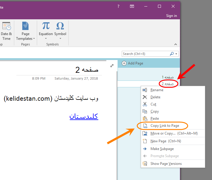Click date Saturday, January 27, 2018
Viewport: 212px width, 180px height.
(x=76, y=78)
